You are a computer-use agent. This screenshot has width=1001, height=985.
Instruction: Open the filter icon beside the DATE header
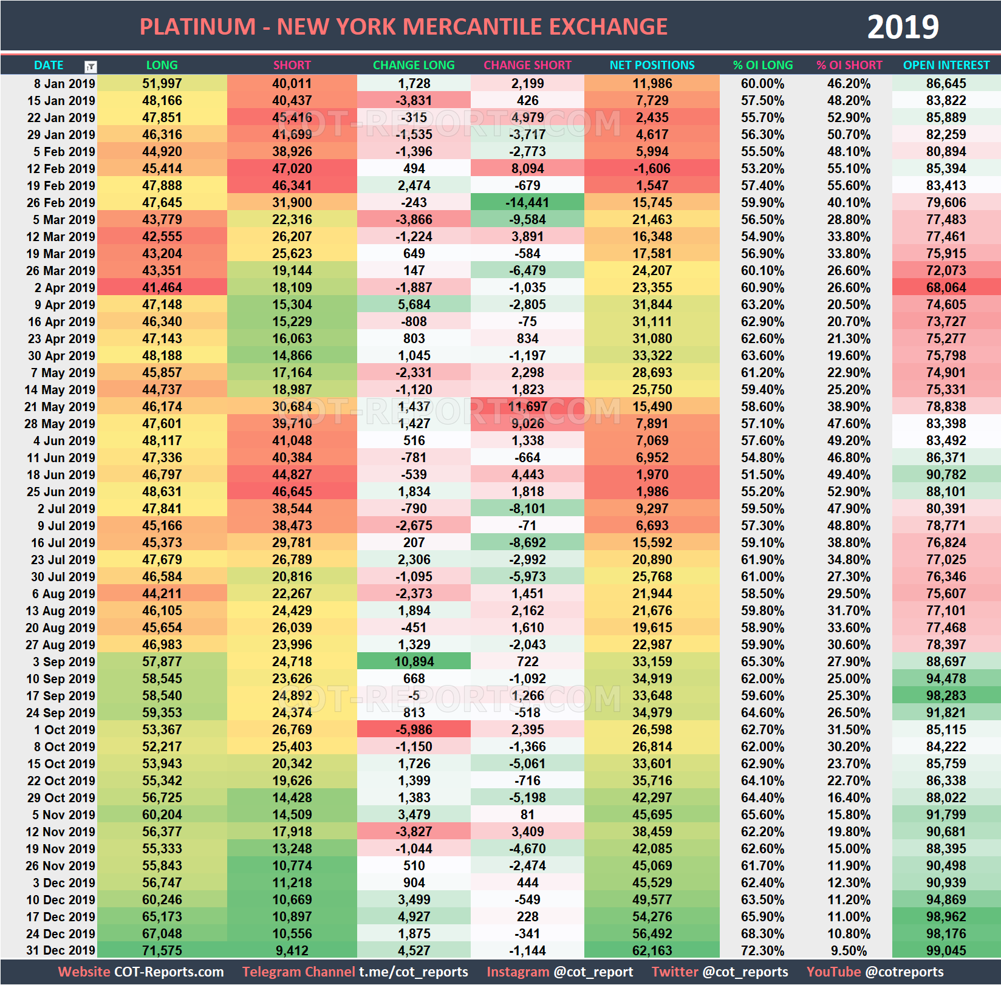(91, 65)
